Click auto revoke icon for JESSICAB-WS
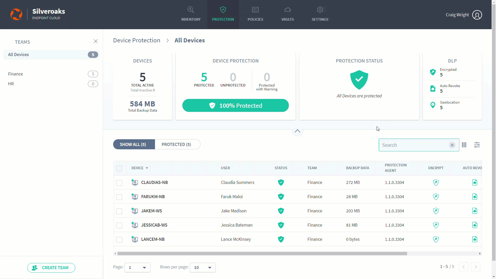496x279 pixels. point(475,225)
